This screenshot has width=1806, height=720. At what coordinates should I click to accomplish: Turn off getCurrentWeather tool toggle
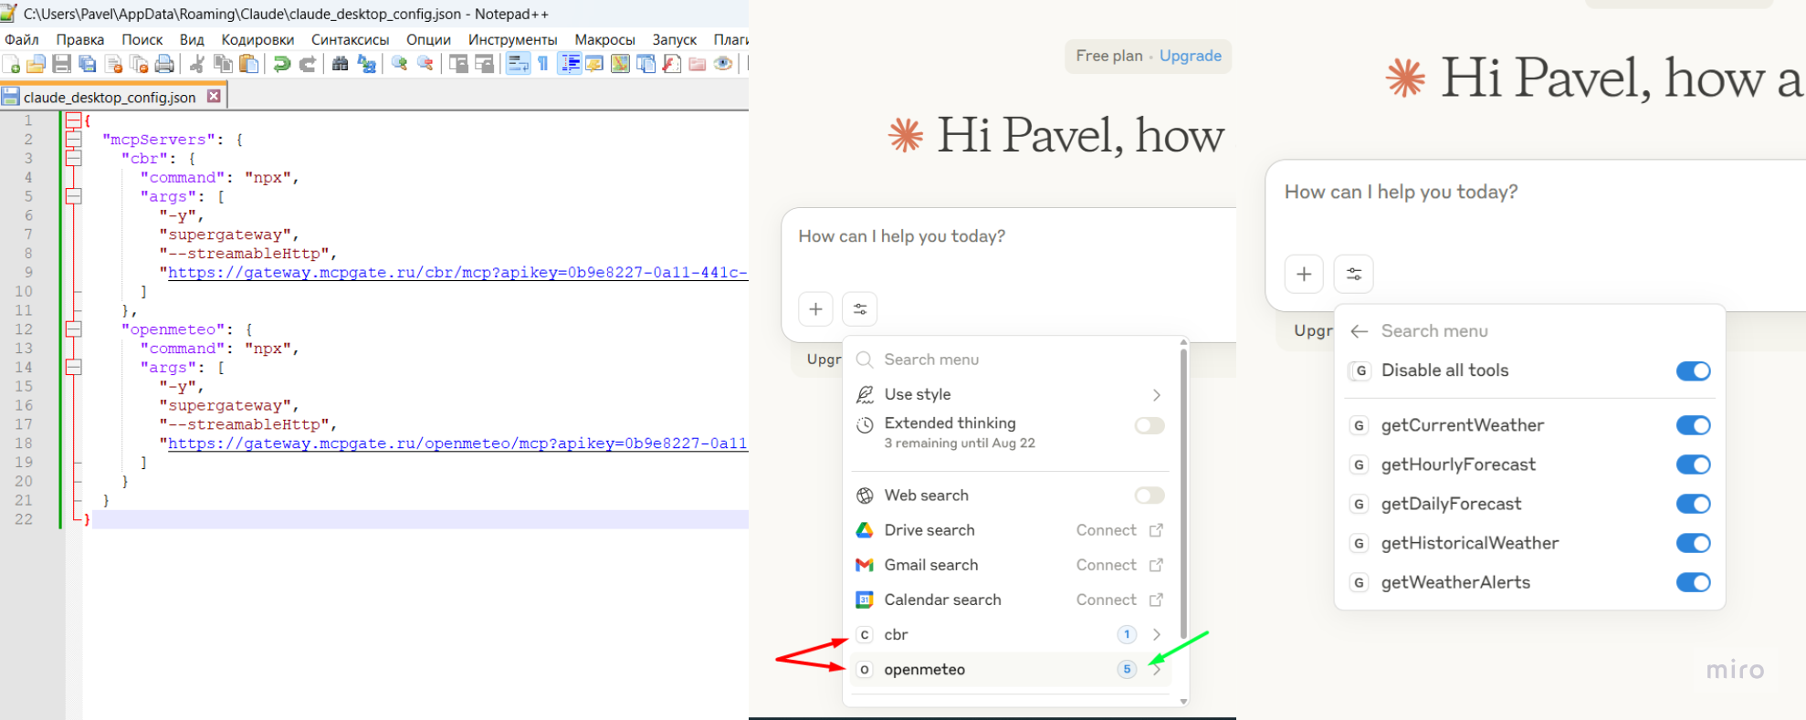pyautogui.click(x=1693, y=425)
